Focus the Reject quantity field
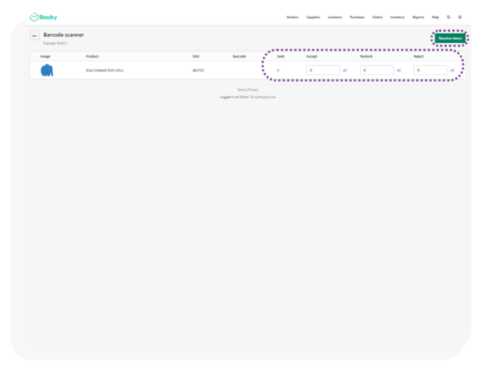 click(430, 71)
